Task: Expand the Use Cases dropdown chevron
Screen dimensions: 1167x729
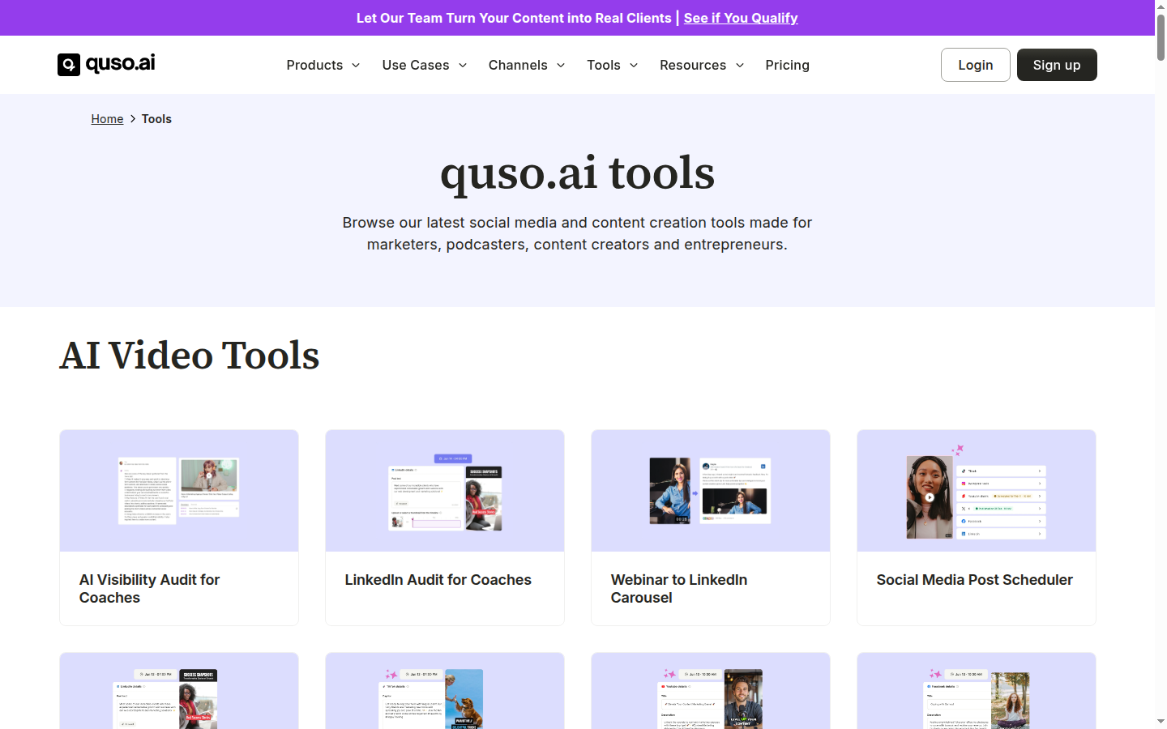Action: click(x=463, y=66)
